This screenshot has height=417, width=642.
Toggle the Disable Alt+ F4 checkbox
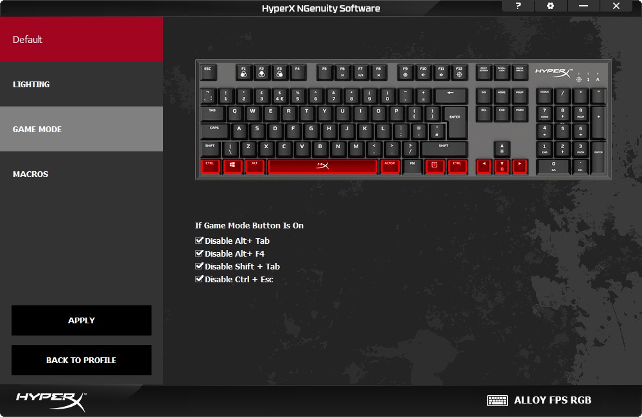pos(199,253)
